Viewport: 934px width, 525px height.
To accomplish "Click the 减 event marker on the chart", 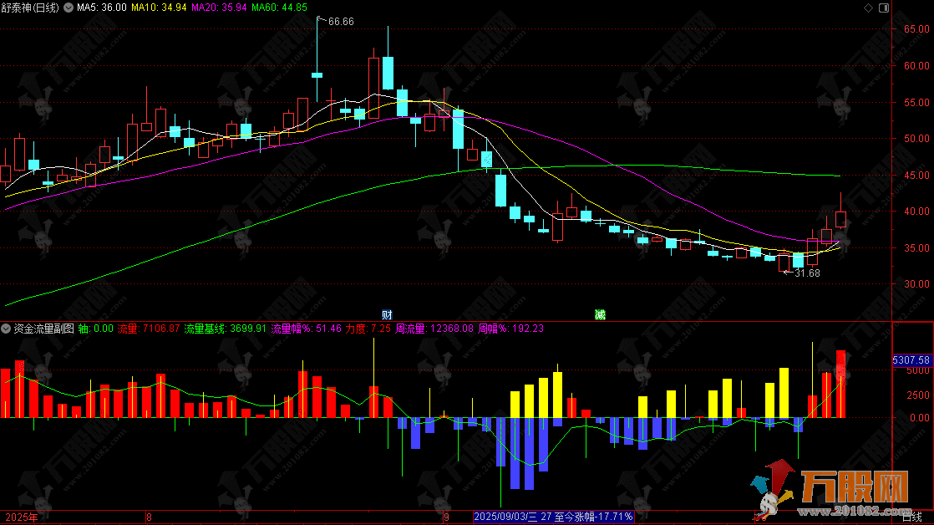I will pyautogui.click(x=600, y=314).
